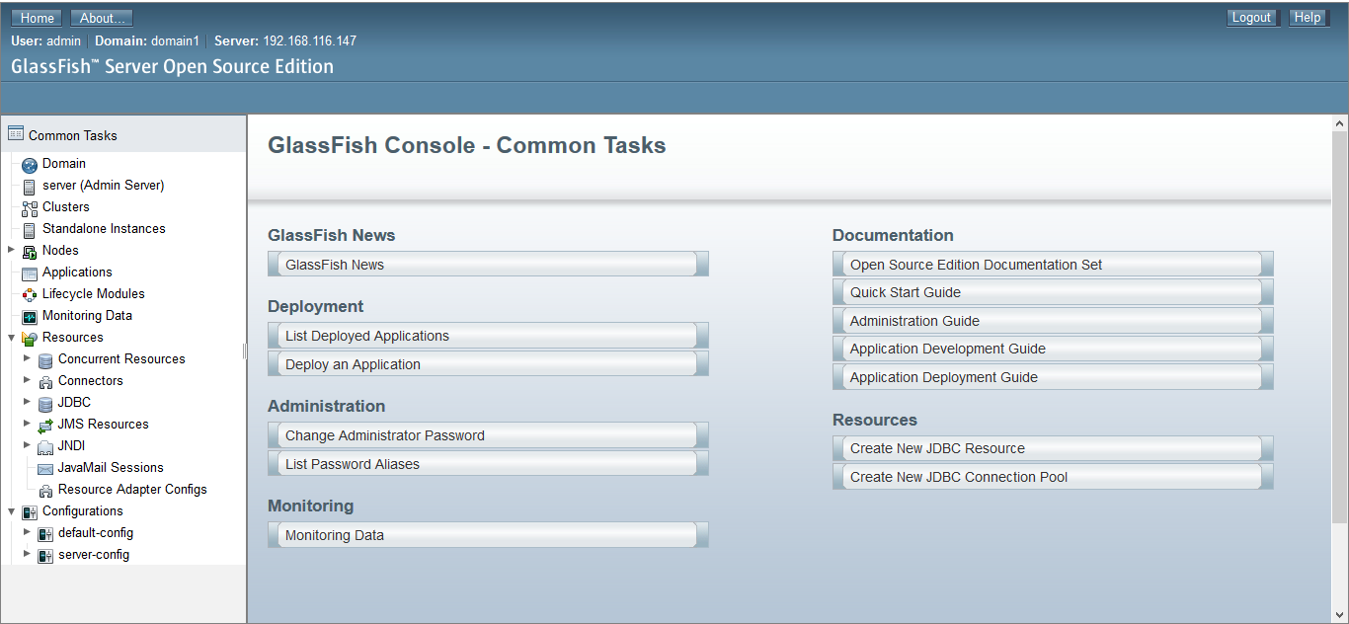Image resolution: width=1349 pixels, height=624 pixels.
Task: Expand the JNDI node arrow
Action: tap(27, 445)
